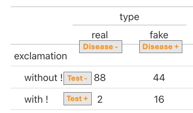Viewport: 193px width, 113px height.
Task: Click the header rule between real and fake columns
Action: coord(131,44)
